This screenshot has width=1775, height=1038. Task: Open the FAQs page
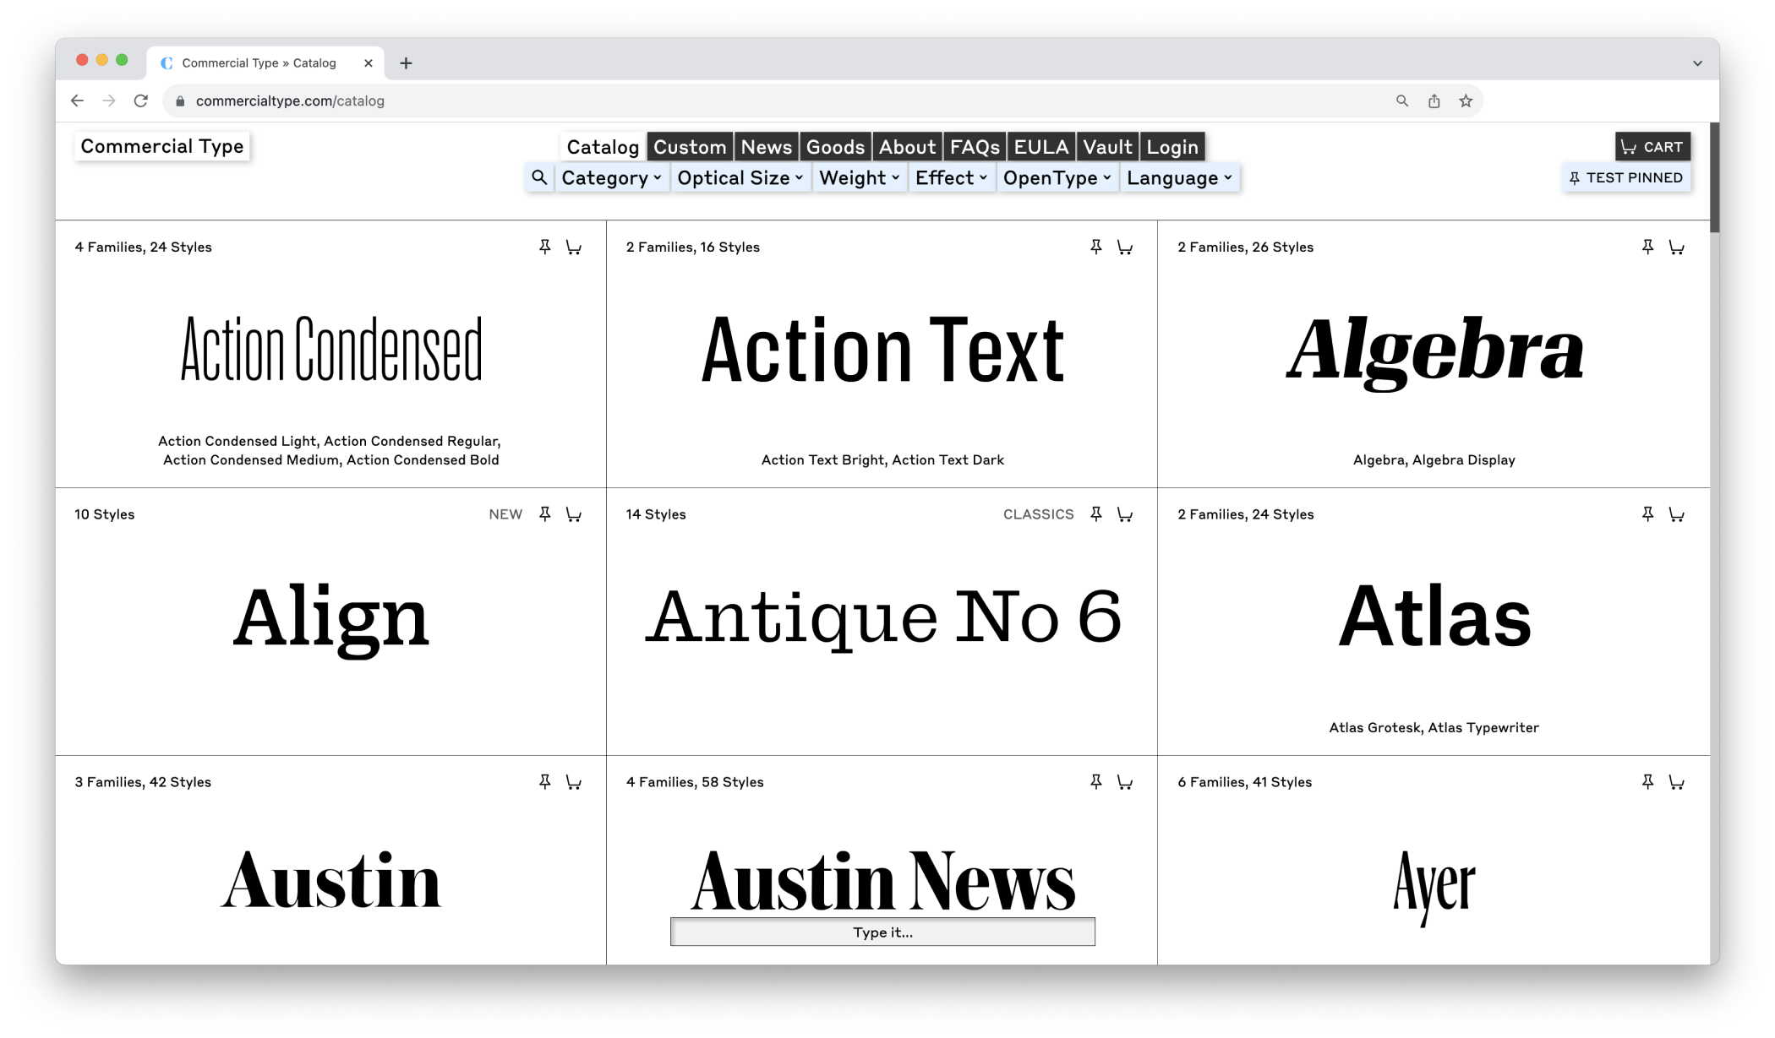pyautogui.click(x=974, y=146)
